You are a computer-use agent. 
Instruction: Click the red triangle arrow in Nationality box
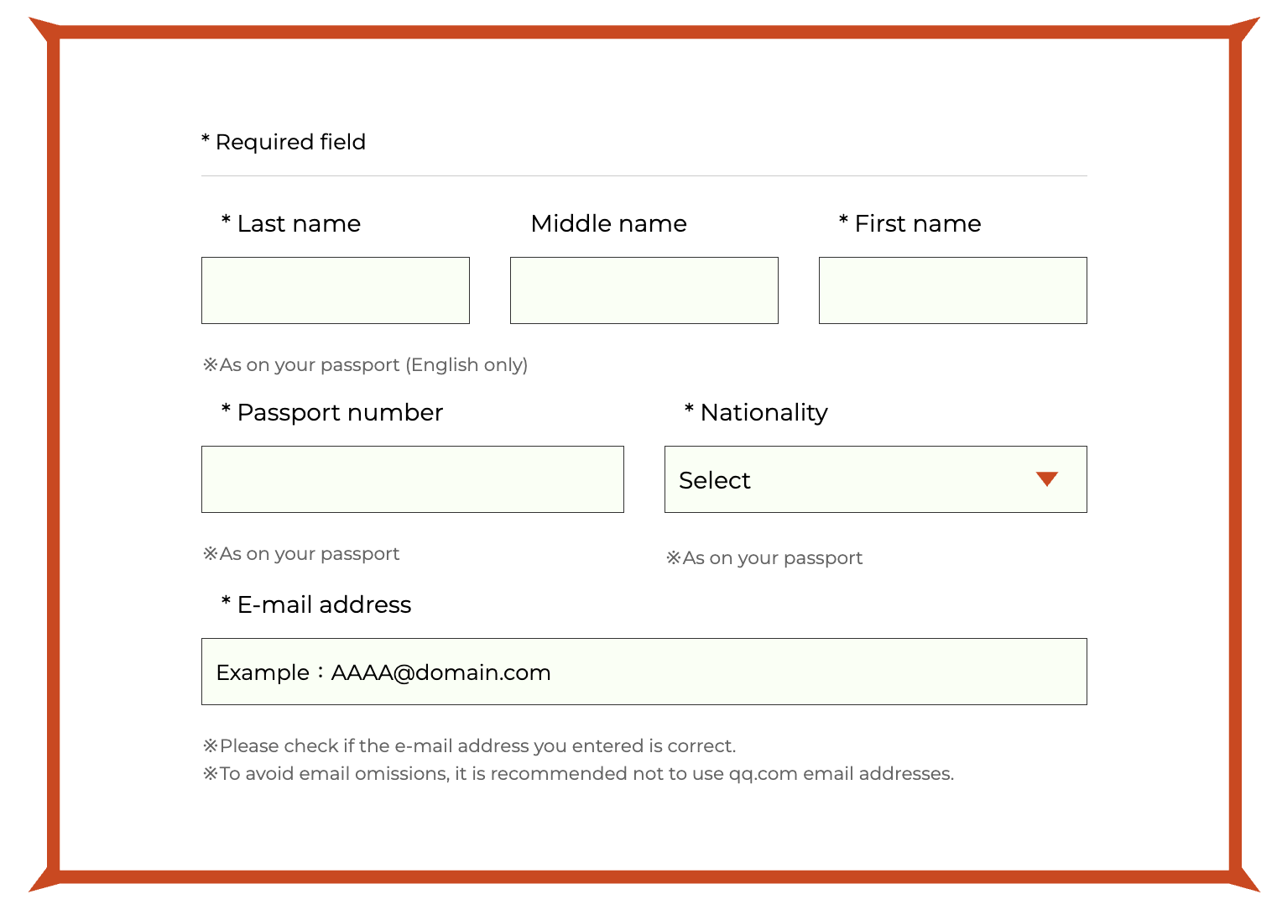(1046, 479)
